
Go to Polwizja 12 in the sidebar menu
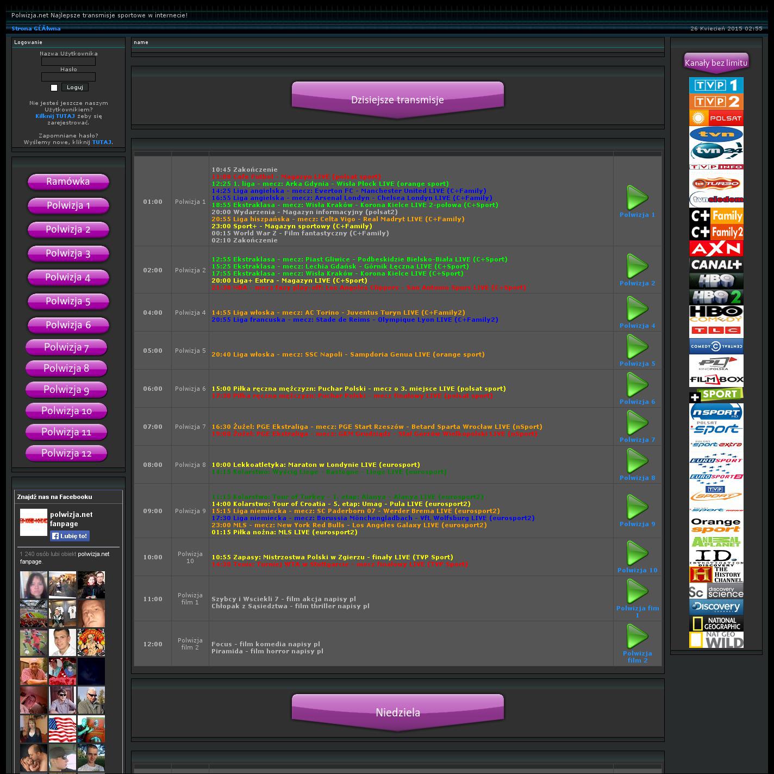pos(66,453)
